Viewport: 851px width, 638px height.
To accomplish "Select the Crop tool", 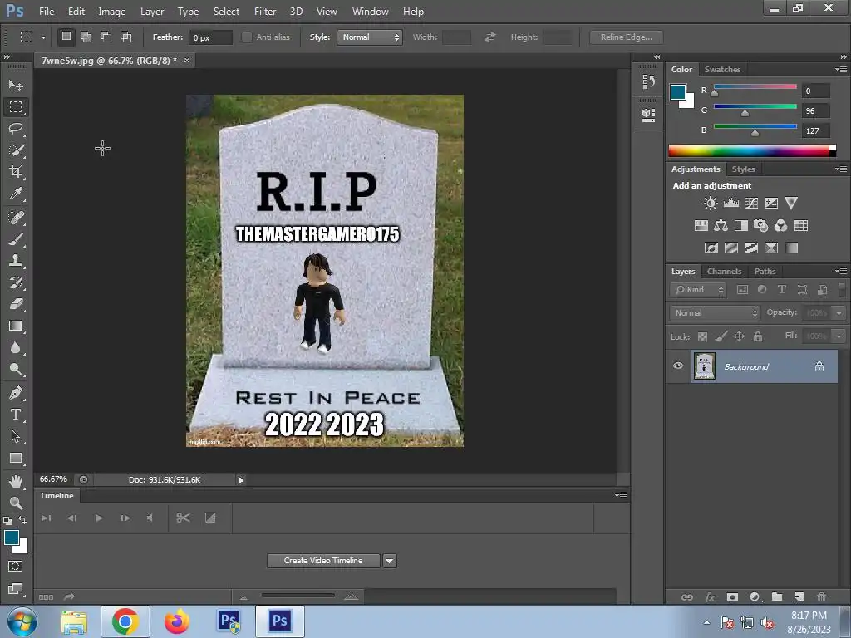I will point(16,172).
